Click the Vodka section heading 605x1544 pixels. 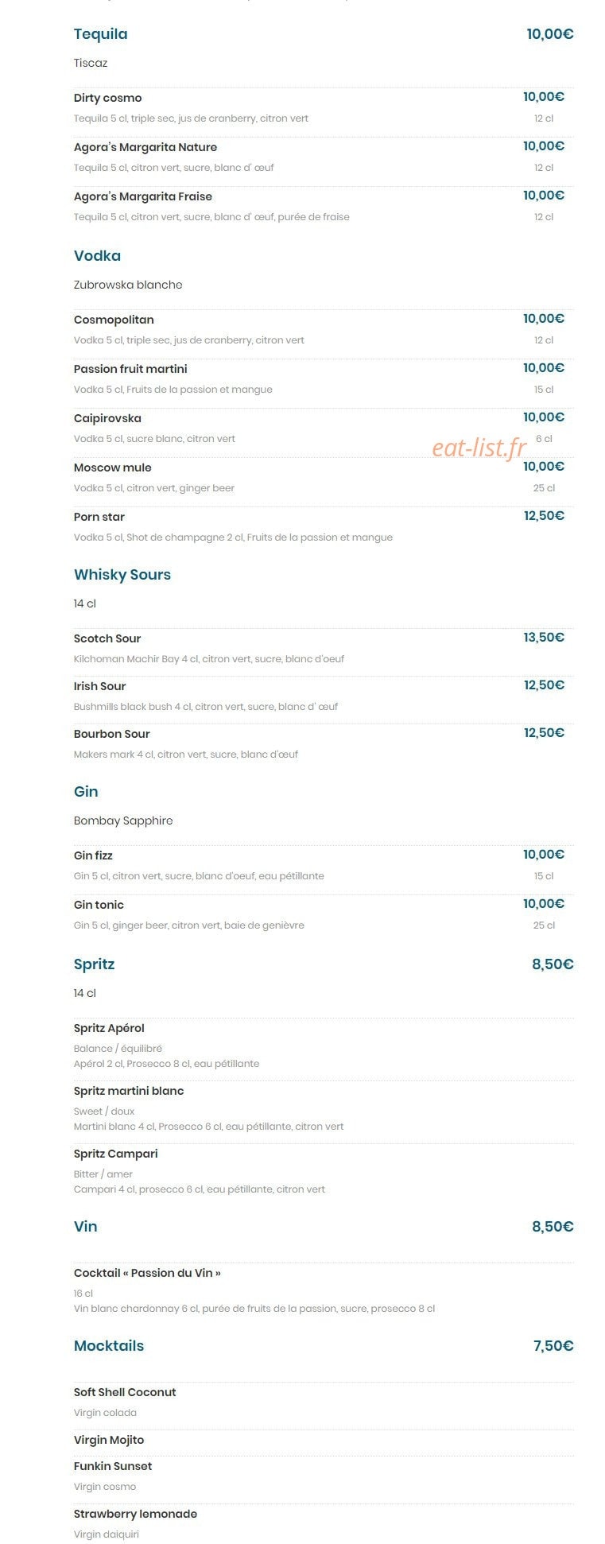tap(97, 256)
